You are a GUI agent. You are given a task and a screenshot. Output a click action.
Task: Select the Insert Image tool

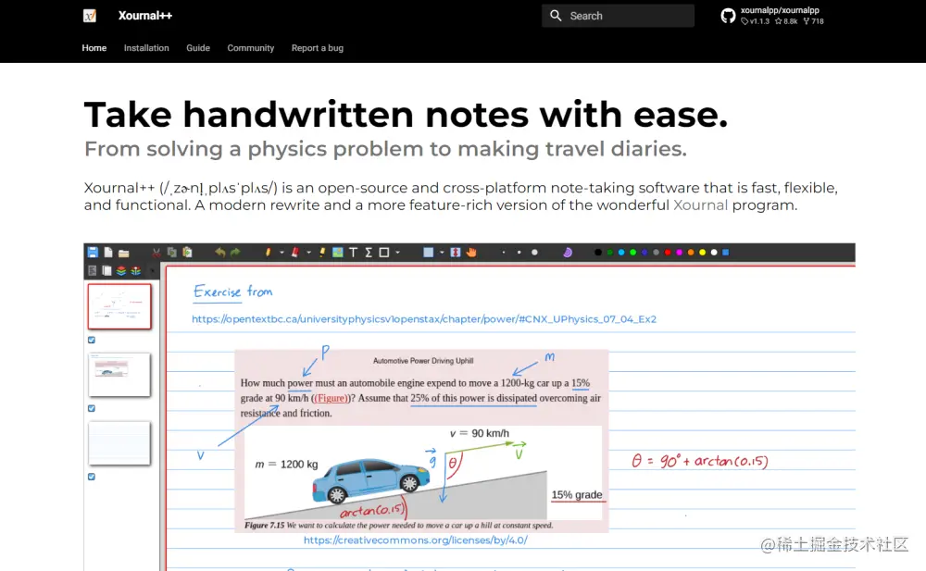point(338,252)
